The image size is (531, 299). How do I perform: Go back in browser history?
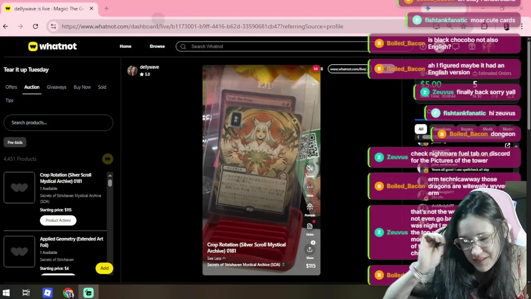pos(5,26)
